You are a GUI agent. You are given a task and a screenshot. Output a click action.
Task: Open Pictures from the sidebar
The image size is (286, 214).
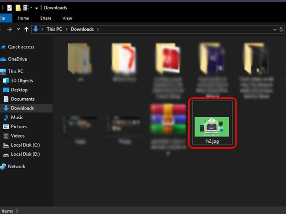tap(19, 127)
